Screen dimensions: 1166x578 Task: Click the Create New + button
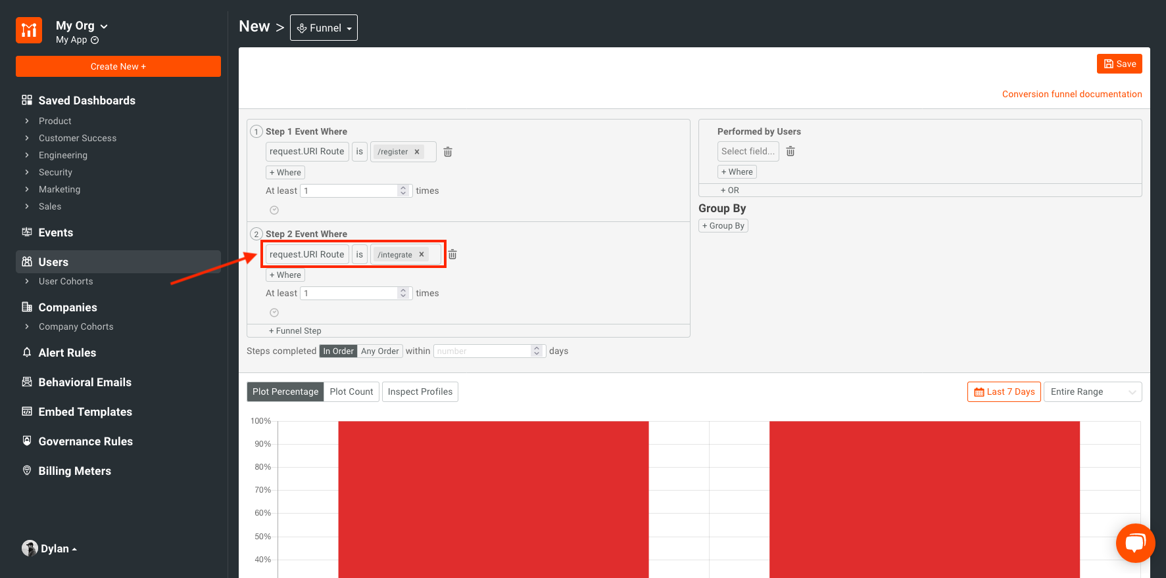[118, 66]
